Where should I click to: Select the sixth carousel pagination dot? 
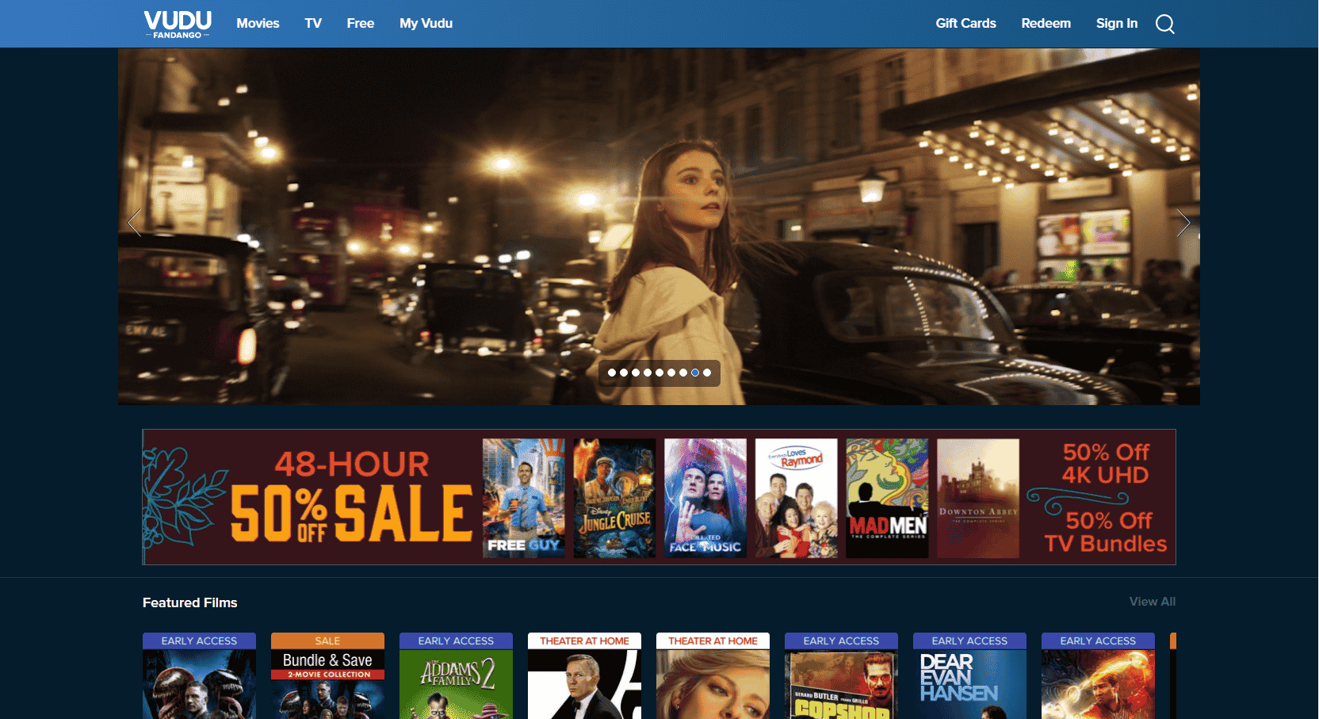pyautogui.click(x=671, y=373)
